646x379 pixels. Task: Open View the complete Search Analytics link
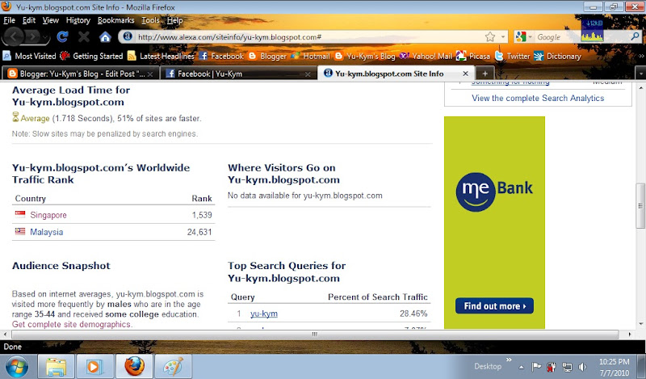pyautogui.click(x=538, y=98)
